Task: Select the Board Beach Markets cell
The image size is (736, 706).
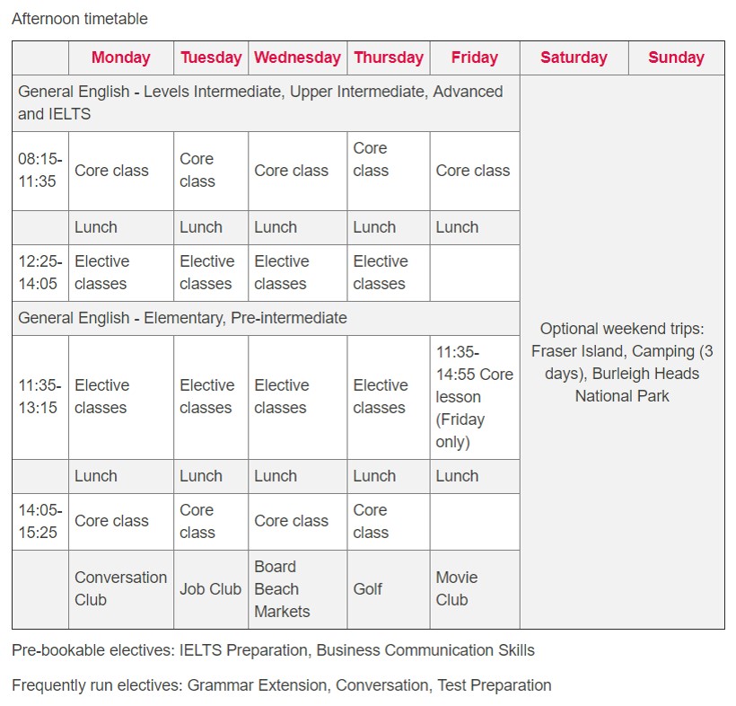Action: coord(298,589)
